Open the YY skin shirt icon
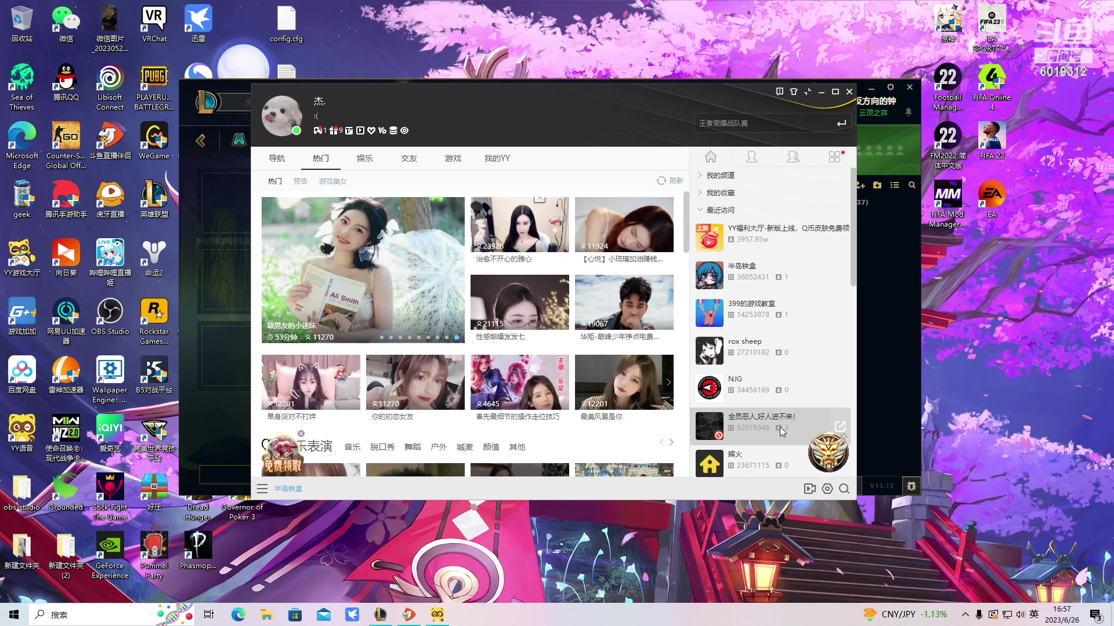Screen dimensions: 1114x626 coord(794,92)
